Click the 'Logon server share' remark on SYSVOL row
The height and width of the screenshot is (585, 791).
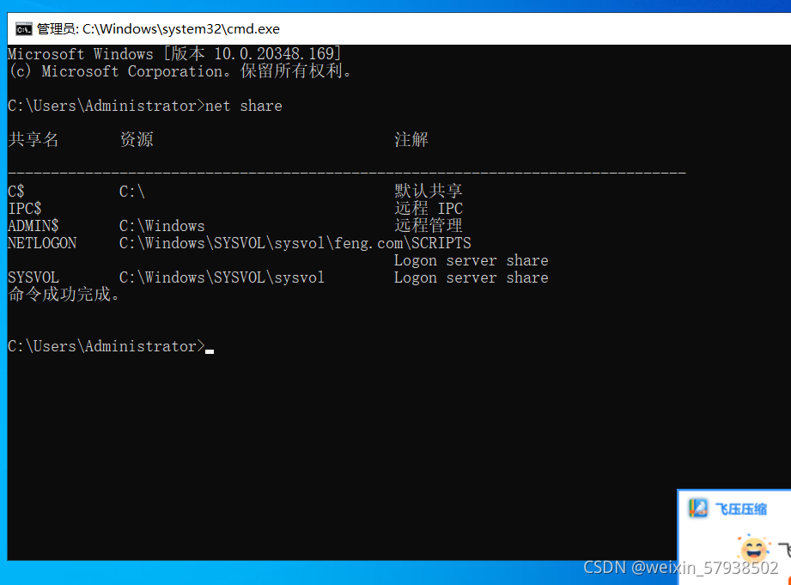tap(472, 277)
